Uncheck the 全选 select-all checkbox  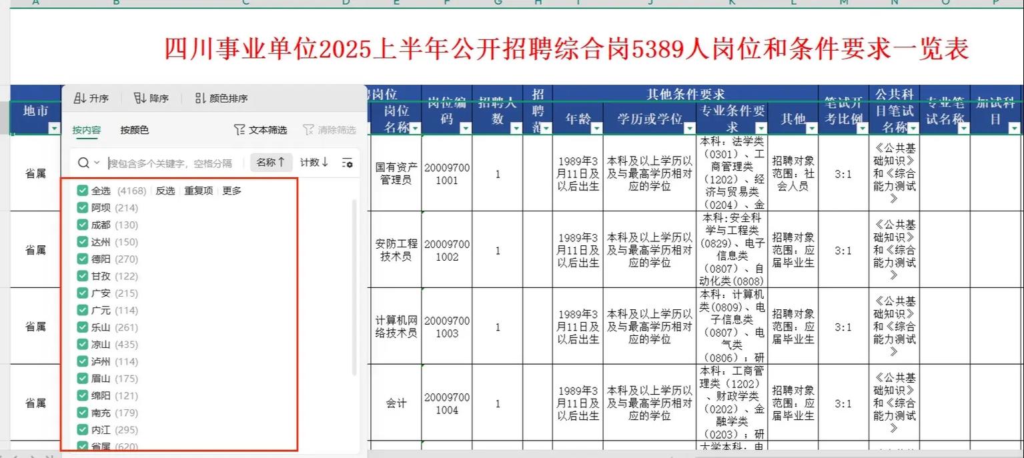click(81, 190)
